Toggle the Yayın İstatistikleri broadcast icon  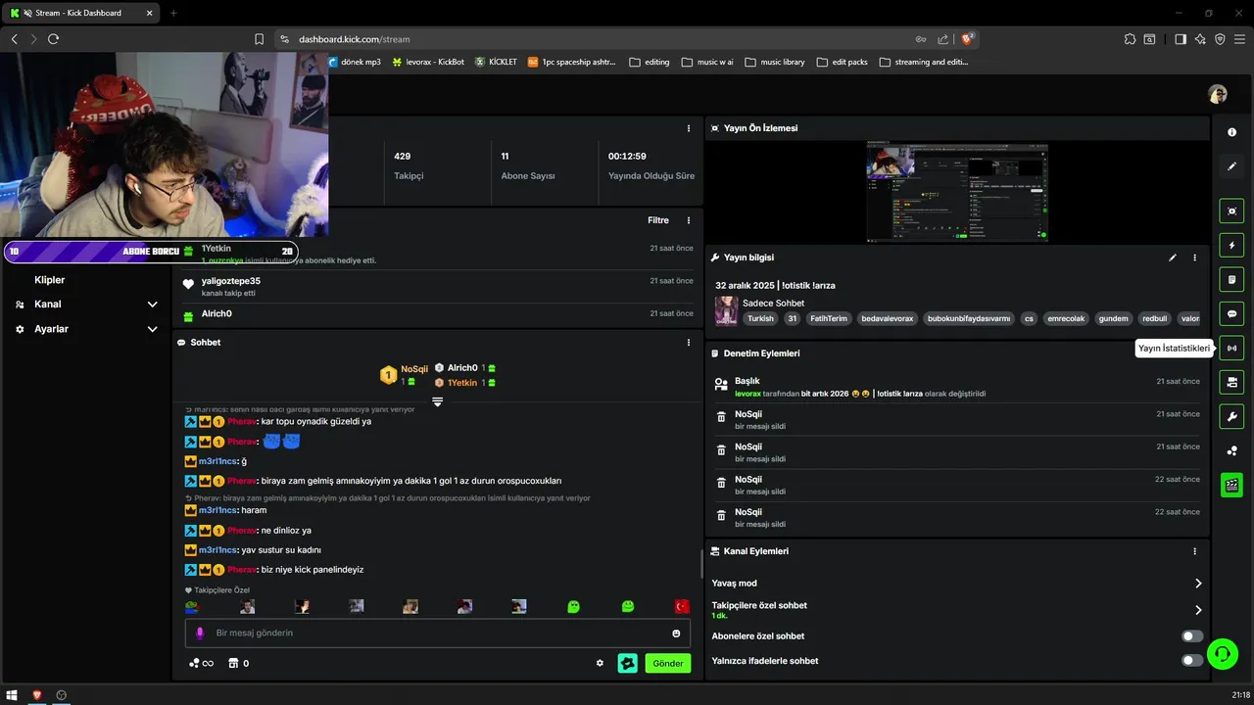point(1231,348)
